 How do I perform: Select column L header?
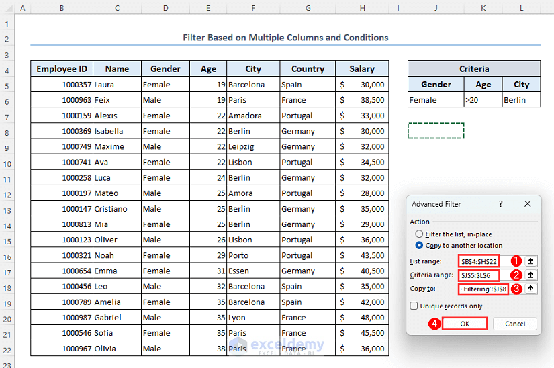point(522,8)
